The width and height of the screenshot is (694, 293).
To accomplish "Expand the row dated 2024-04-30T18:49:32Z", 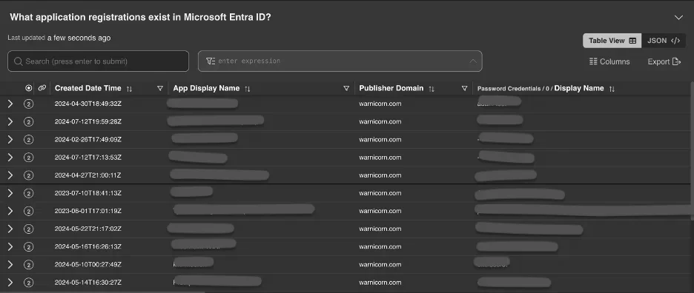I will point(10,104).
